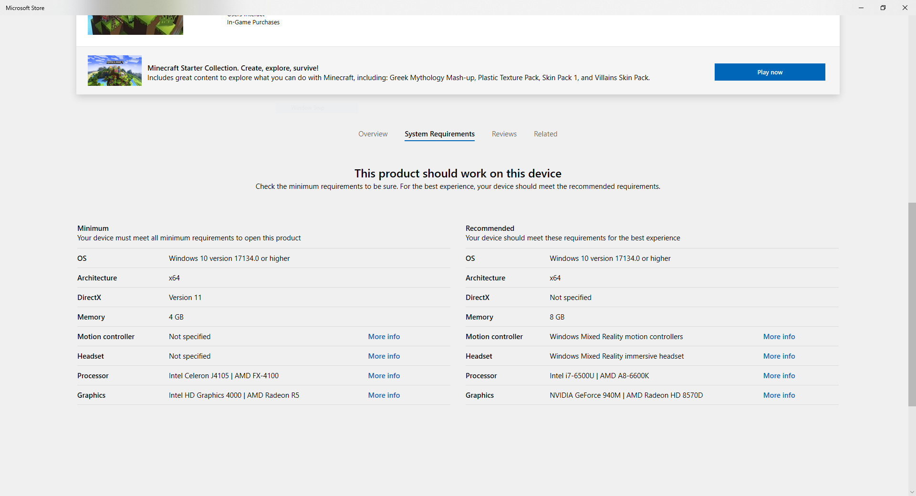Screen dimensions: 916x496
Task: Open More info for Recommended Motion controller
Action: coord(779,337)
